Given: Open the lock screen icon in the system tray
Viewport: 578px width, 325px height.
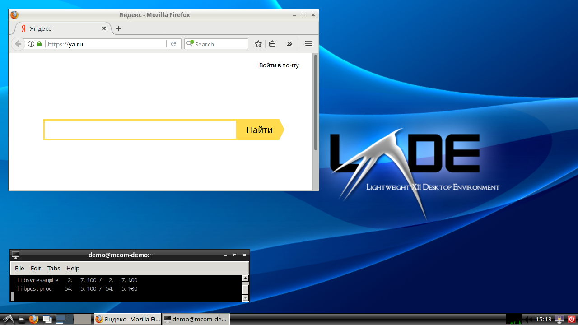Looking at the screenshot, I should pyautogui.click(x=560, y=319).
